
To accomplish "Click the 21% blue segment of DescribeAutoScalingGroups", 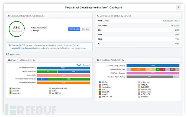I will pos(43,79).
